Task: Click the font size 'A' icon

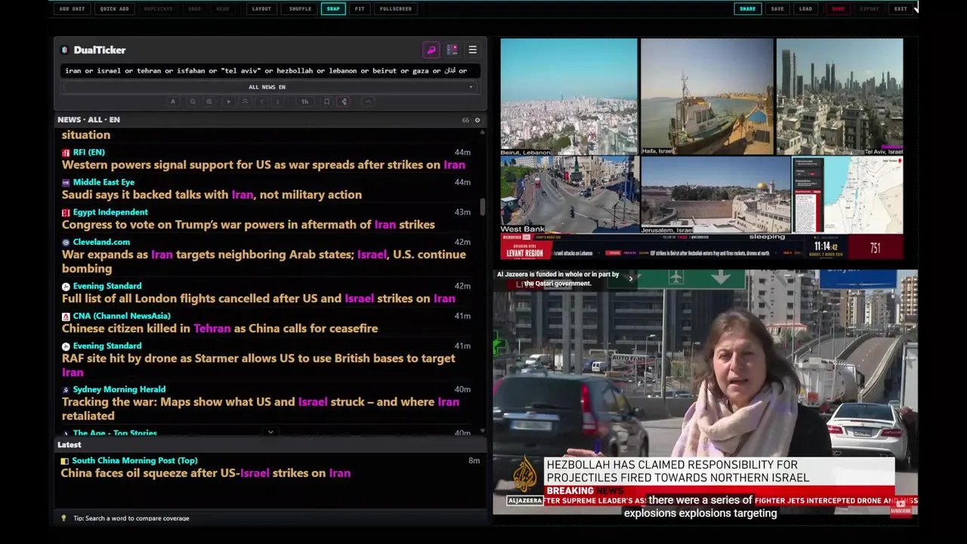Action: tap(172, 101)
